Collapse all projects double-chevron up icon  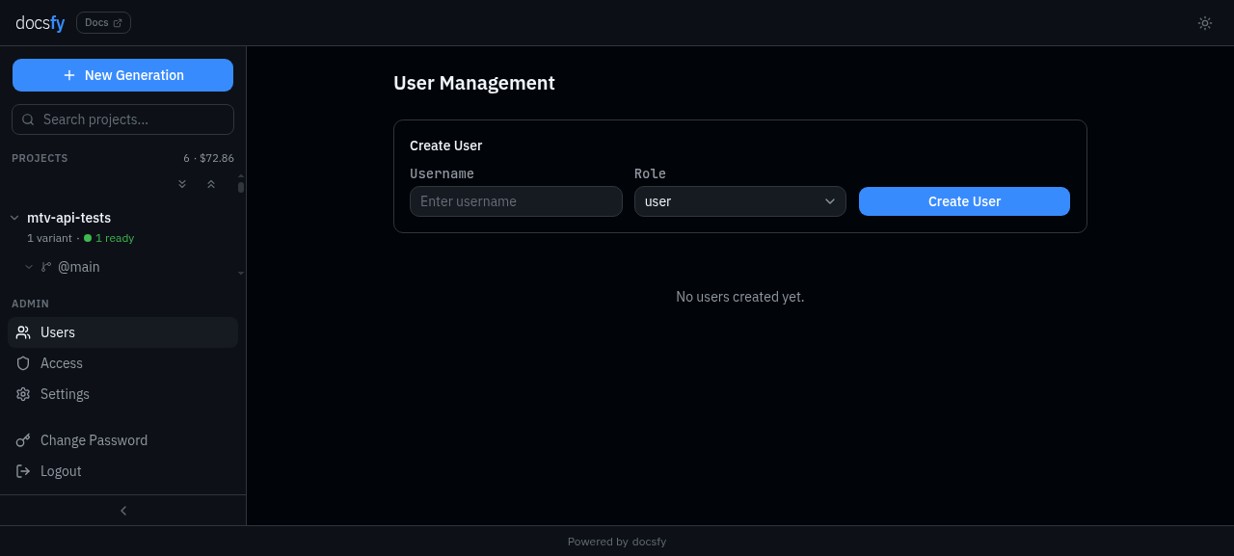(x=211, y=184)
